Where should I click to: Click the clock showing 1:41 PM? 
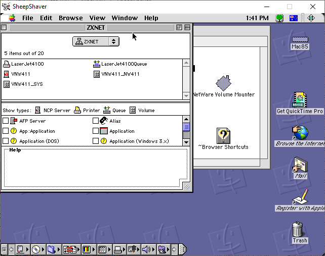click(257, 18)
